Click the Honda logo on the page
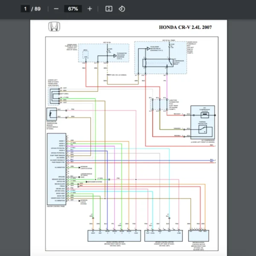 (x=54, y=27)
